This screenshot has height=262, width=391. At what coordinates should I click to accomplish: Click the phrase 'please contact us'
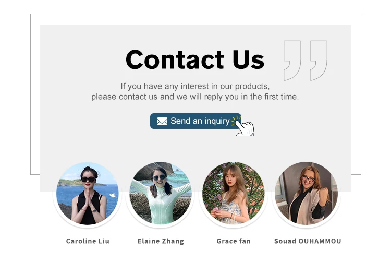(124, 97)
